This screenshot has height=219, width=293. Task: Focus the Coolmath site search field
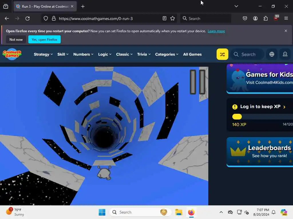(x=248, y=54)
